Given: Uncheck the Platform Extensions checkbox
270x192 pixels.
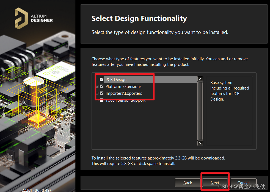Looking at the screenshot, I should 102,86.
